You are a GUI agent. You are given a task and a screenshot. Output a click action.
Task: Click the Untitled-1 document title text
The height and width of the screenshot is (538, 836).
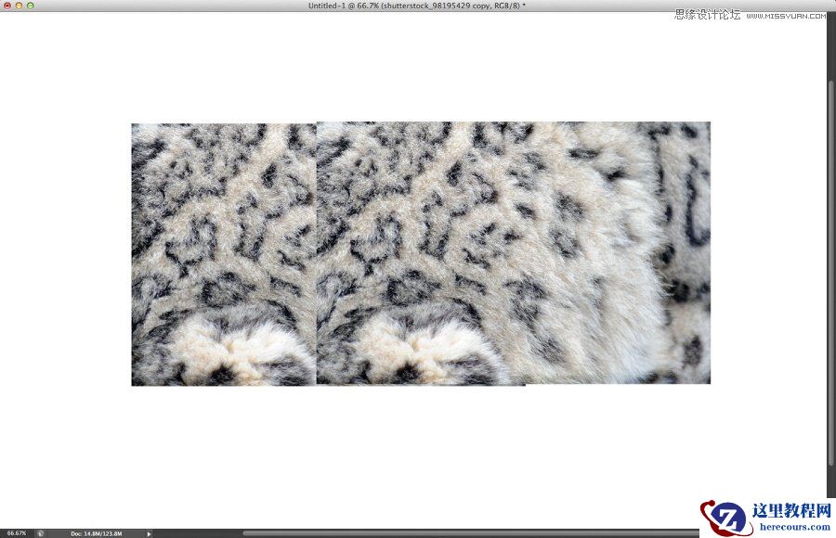416,6
